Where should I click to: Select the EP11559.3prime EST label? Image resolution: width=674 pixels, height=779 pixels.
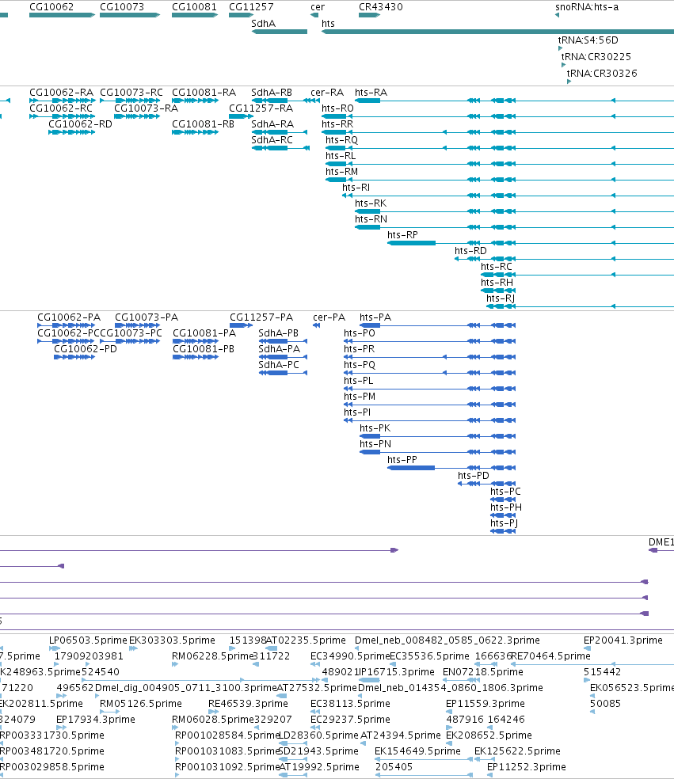click(486, 704)
